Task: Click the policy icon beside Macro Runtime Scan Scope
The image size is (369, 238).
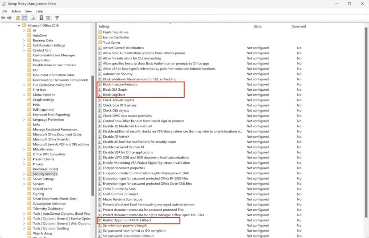Action: coord(100,199)
